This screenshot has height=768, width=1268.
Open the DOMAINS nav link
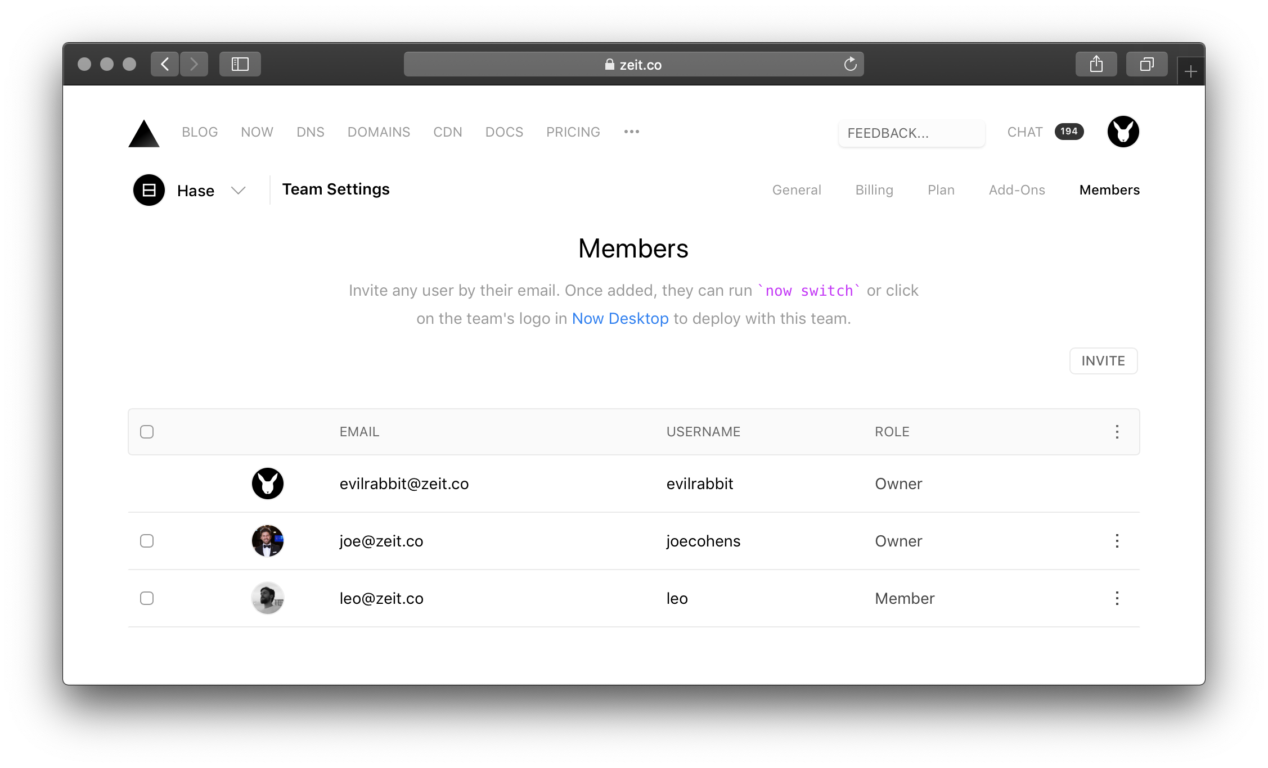coord(379,132)
